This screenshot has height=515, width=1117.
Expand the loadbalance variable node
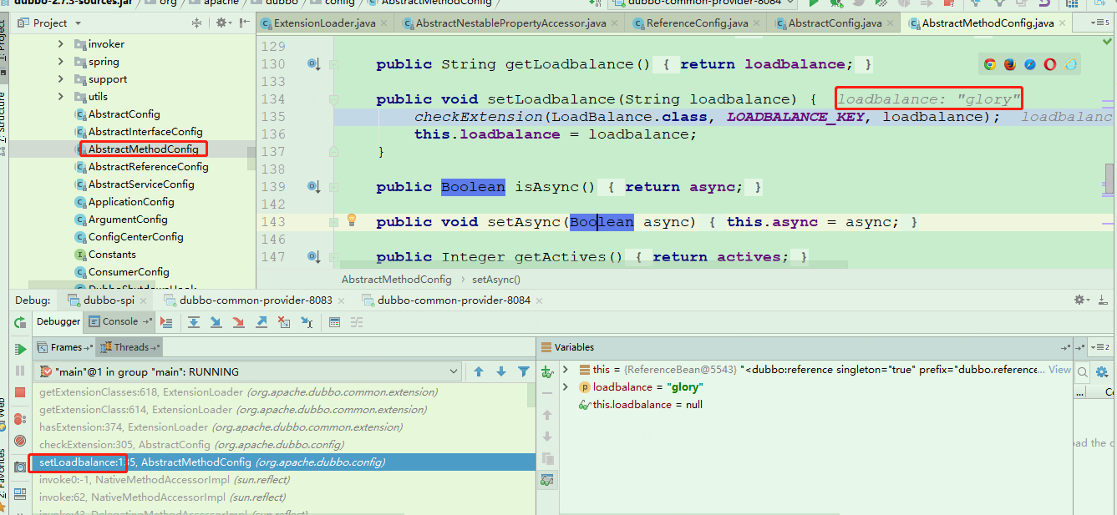point(566,386)
